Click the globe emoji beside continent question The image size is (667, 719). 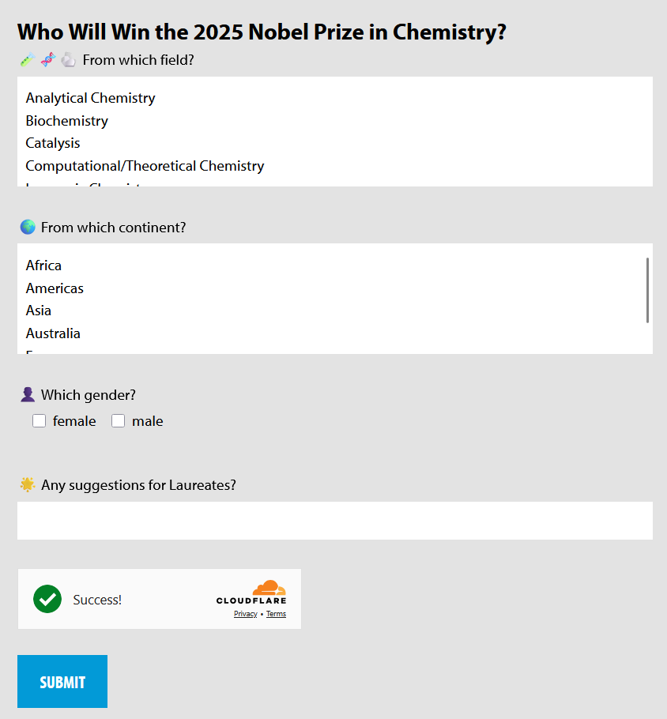pyautogui.click(x=28, y=228)
